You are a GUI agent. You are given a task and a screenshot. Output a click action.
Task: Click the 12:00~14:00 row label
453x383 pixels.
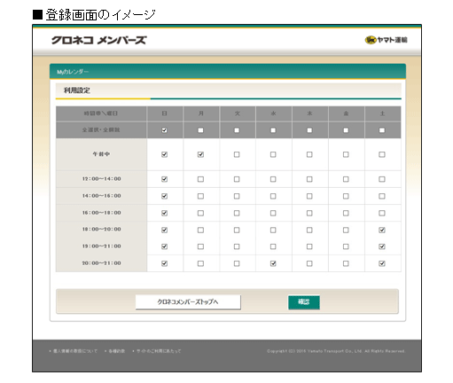(101, 179)
